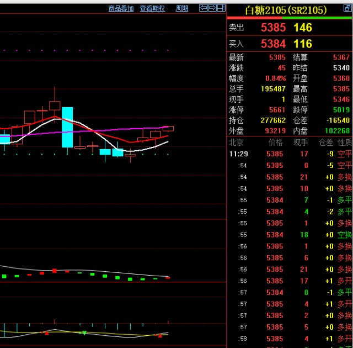This screenshot has height=348, width=353.
Task: Click the split panel layout icon
Action: (x=221, y=8)
